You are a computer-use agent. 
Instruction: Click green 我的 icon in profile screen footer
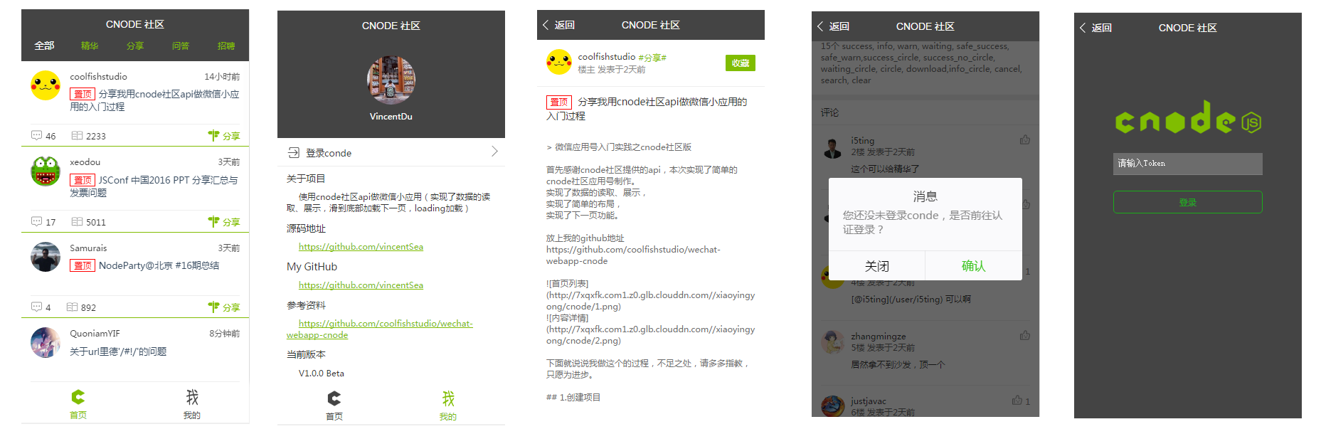coord(448,398)
